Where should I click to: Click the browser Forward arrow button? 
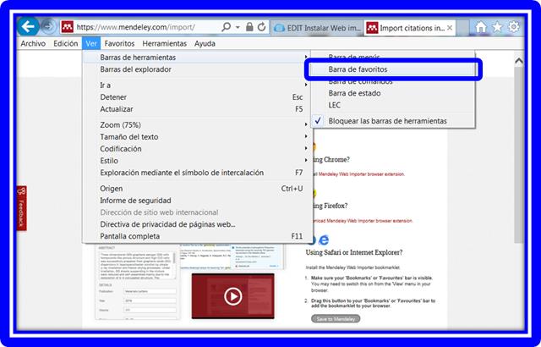tap(48, 26)
